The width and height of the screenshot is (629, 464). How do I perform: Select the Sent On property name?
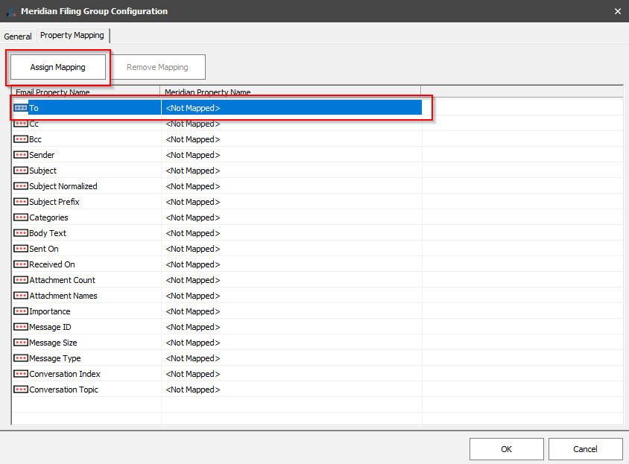coord(44,249)
